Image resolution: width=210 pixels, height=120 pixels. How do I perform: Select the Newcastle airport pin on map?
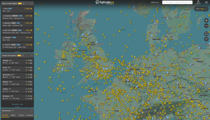[x=97, y=42]
